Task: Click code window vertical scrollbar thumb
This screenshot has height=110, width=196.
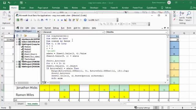Action: pyautogui.click(x=168, y=76)
